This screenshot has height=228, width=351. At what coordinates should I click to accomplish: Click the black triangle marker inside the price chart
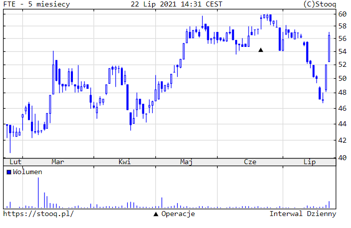click(x=261, y=50)
